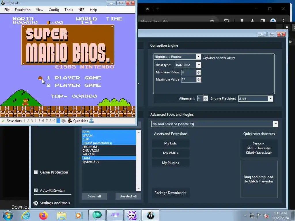Click Select all memory domains
This screenshot has width=295, height=221.
(94, 196)
